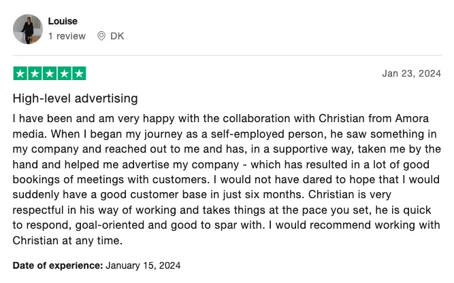
Task: Click the first green rating star
Action: pos(20,73)
